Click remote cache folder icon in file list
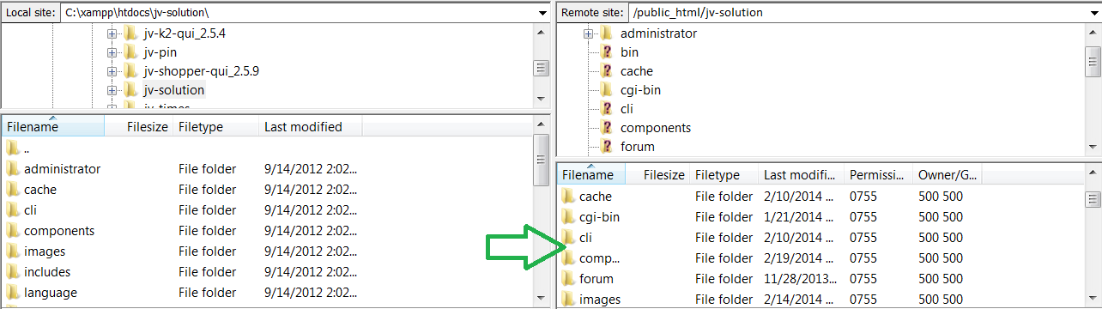Screen dimensions: 1102x309 tap(567, 197)
